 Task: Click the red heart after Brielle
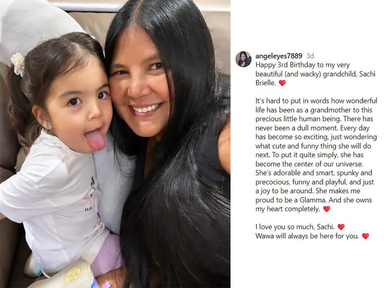(282, 83)
